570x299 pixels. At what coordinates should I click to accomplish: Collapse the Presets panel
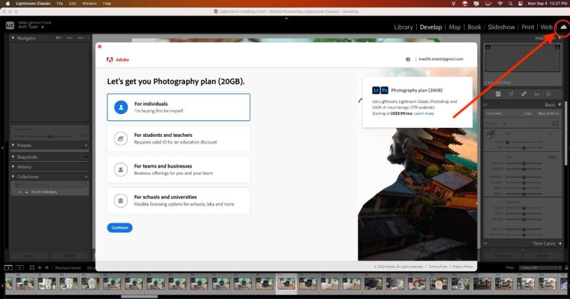13,145
